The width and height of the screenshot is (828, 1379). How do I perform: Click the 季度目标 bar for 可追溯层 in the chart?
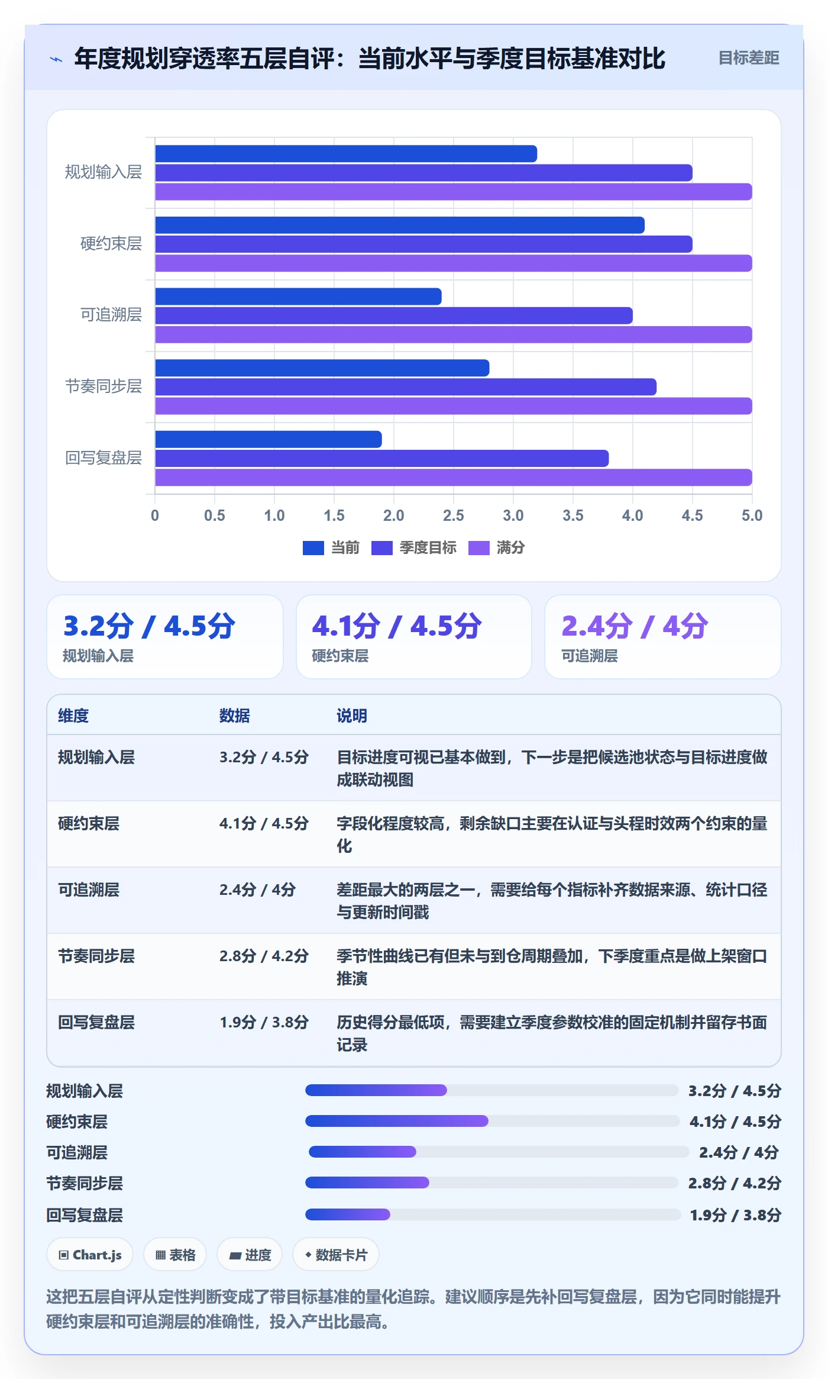394,315
